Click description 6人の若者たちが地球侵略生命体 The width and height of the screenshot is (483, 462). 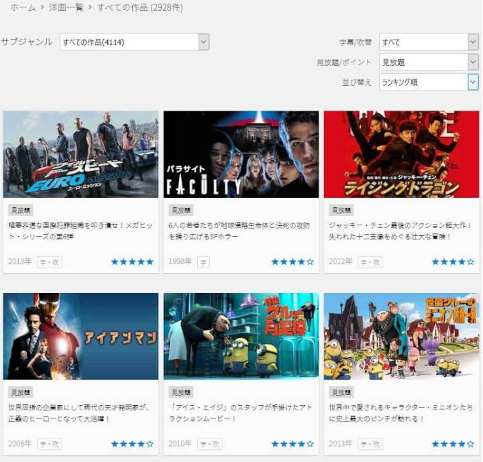[x=239, y=231]
